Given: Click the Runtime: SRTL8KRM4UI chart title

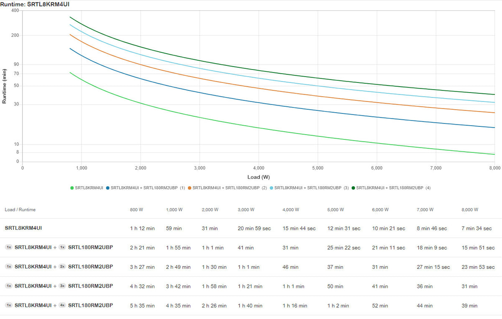Looking at the screenshot, I should coord(35,4).
